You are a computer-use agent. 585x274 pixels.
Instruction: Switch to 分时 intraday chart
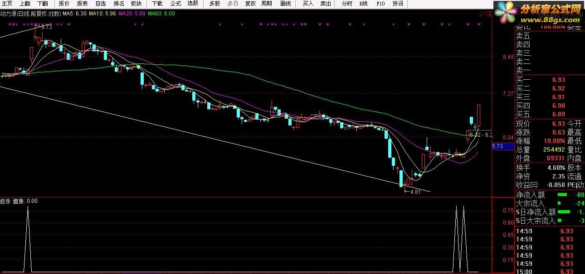[x=346, y=4]
